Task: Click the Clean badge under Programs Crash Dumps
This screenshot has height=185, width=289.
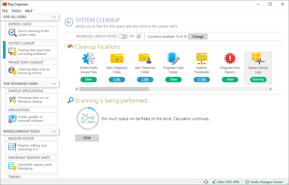Action: coord(173,79)
